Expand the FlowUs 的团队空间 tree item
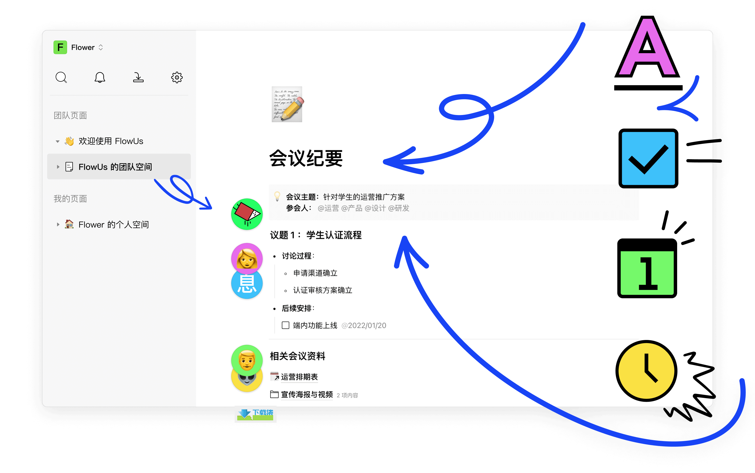 [59, 167]
